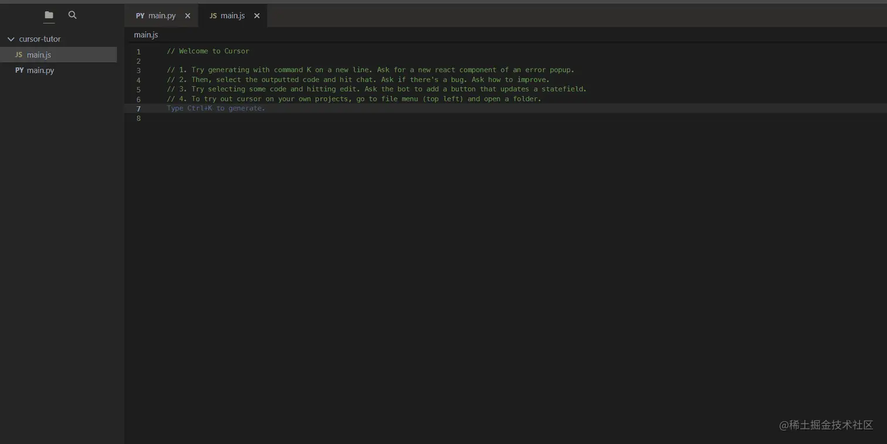Switch to the main.py tab
This screenshot has width=887, height=444.
162,16
